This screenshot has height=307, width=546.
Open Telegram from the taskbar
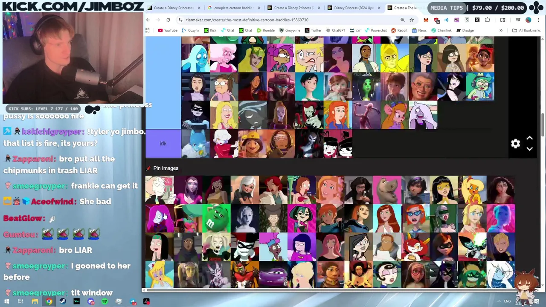133,301
